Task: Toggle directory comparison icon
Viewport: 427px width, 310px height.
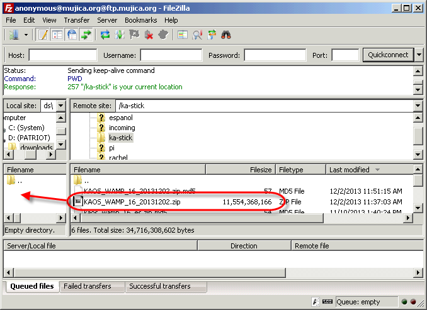Action: [x=197, y=35]
